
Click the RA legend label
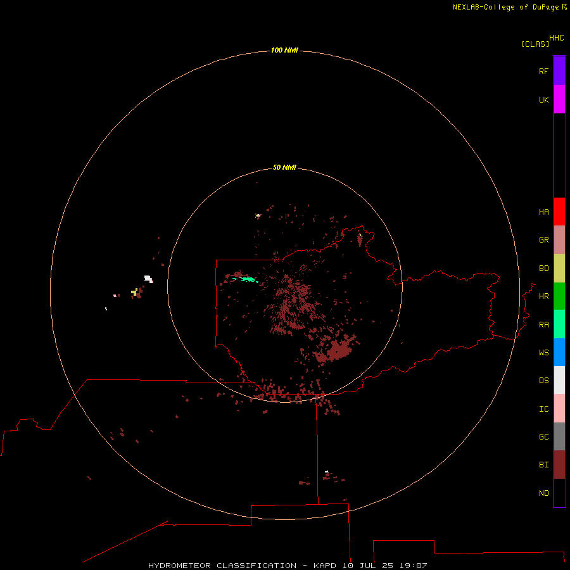tap(543, 325)
